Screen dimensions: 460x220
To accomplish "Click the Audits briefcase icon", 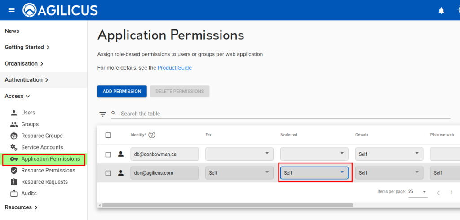I will [x=13, y=194].
